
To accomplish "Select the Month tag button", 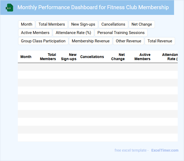I will tap(26, 24).
